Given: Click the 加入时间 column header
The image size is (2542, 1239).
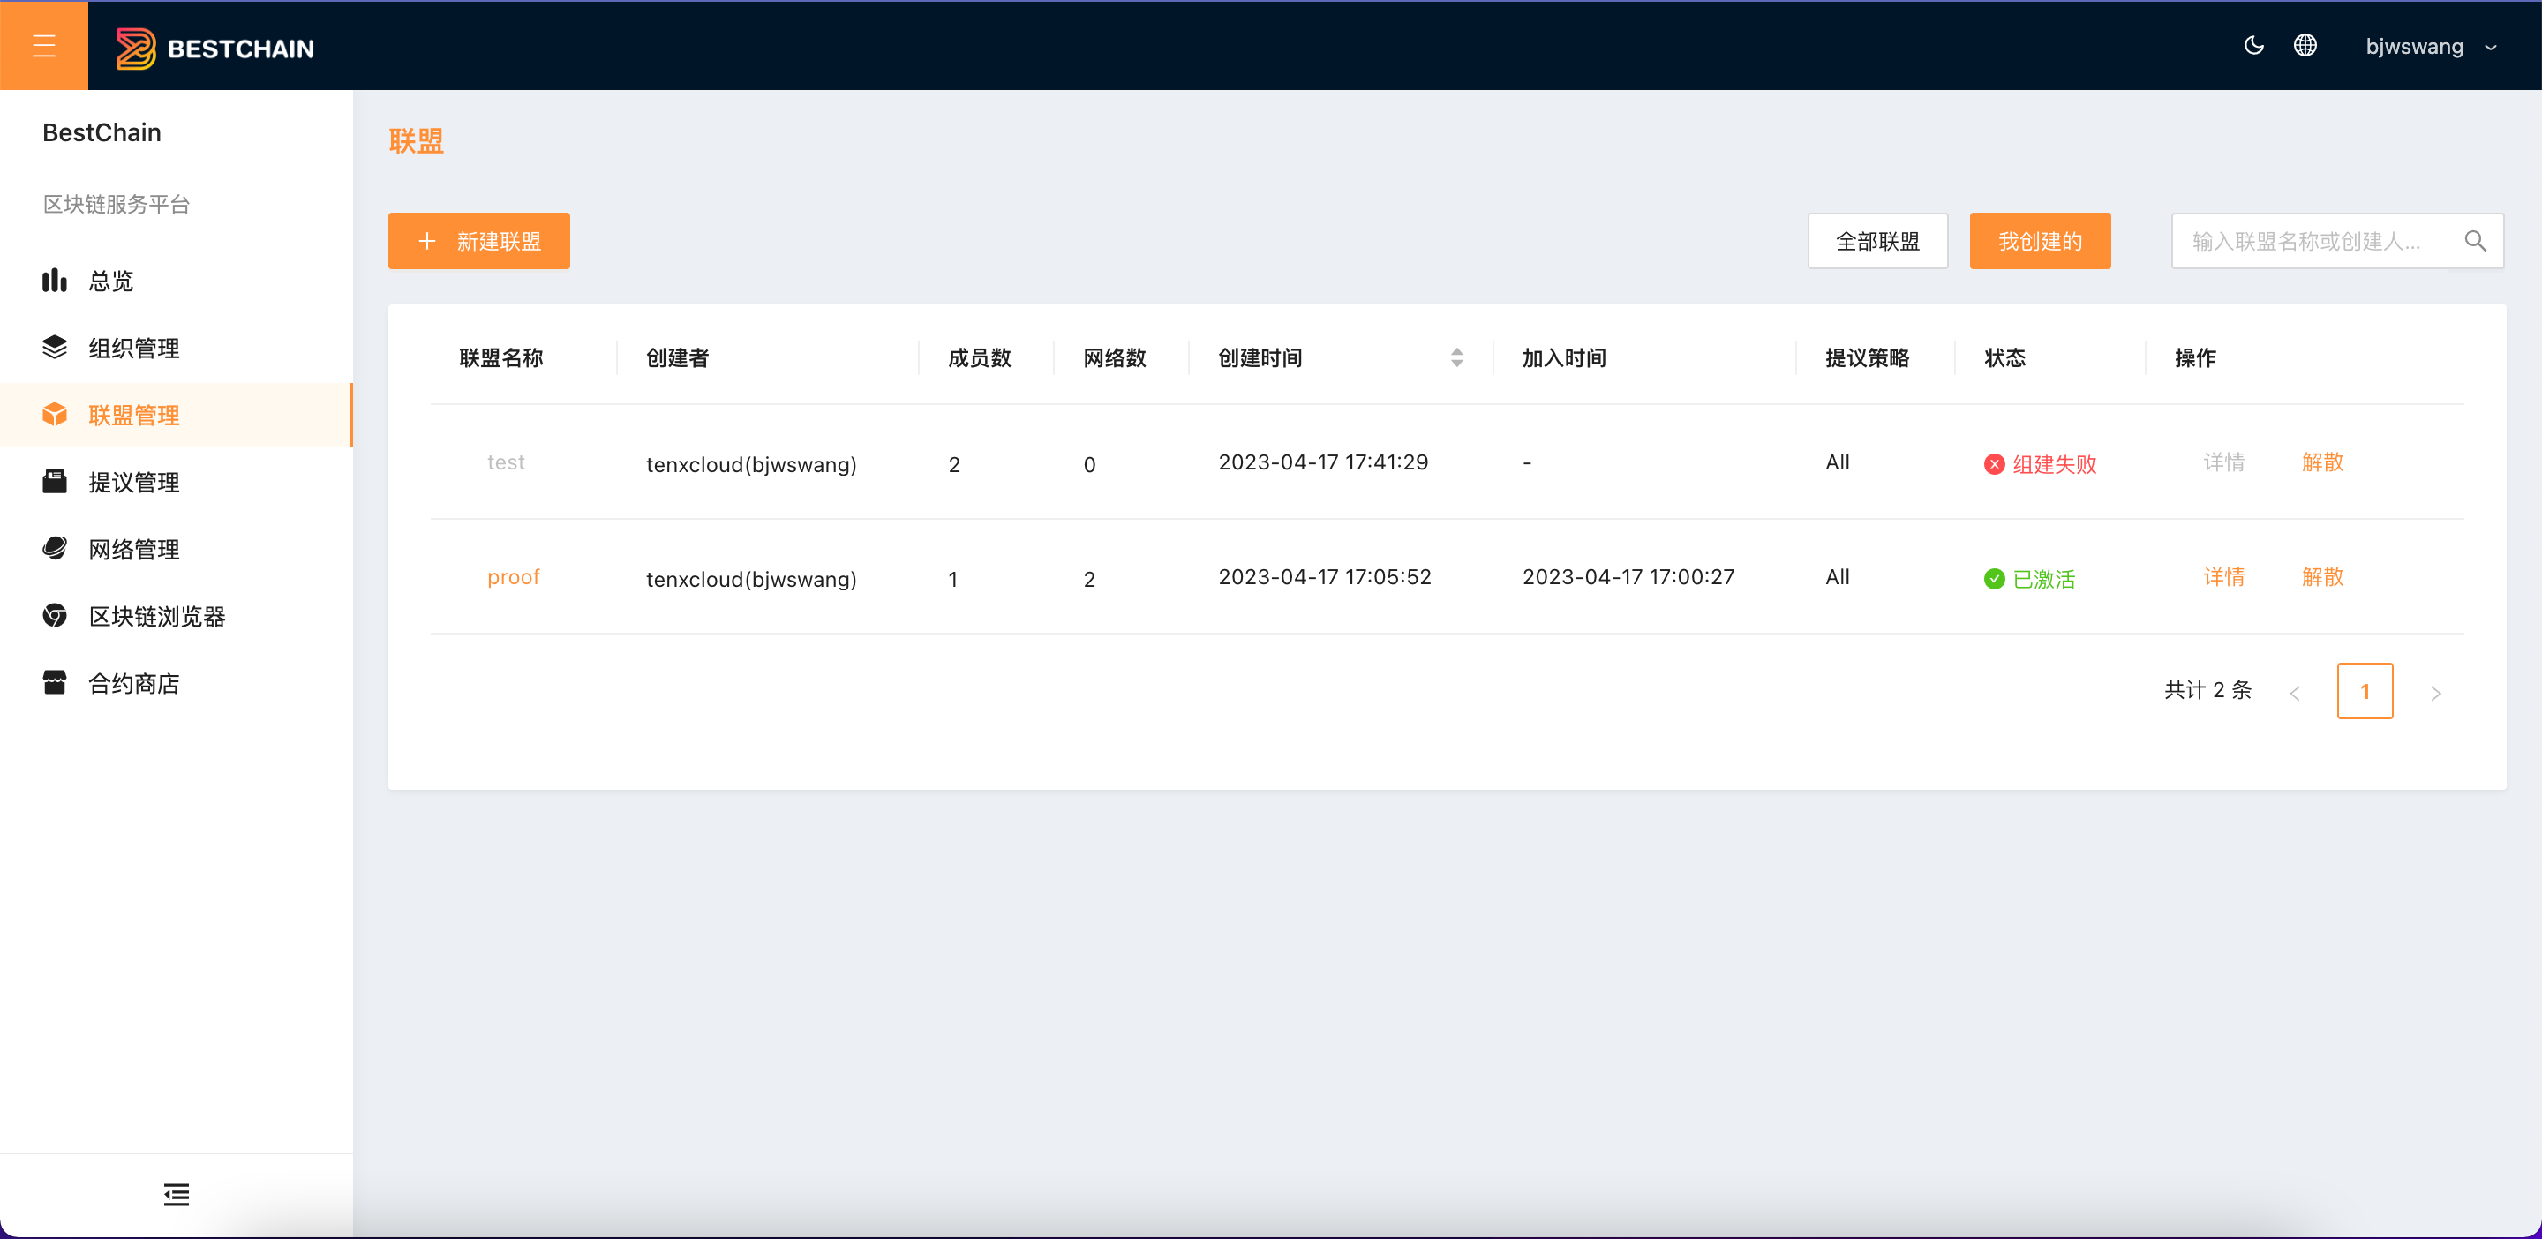Looking at the screenshot, I should pyautogui.click(x=1564, y=357).
